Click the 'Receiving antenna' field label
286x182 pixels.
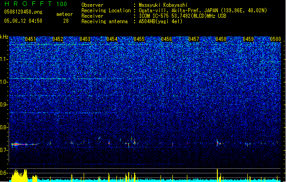click(x=105, y=21)
